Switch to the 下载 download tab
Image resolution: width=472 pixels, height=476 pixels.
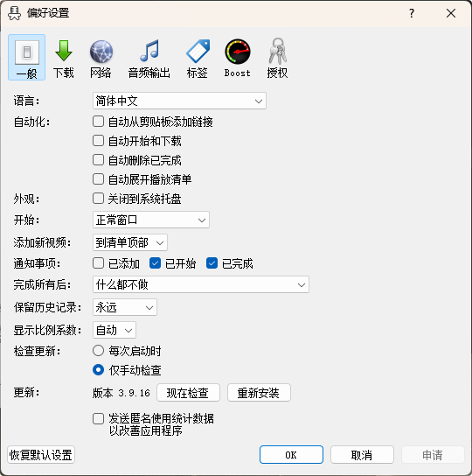64,59
